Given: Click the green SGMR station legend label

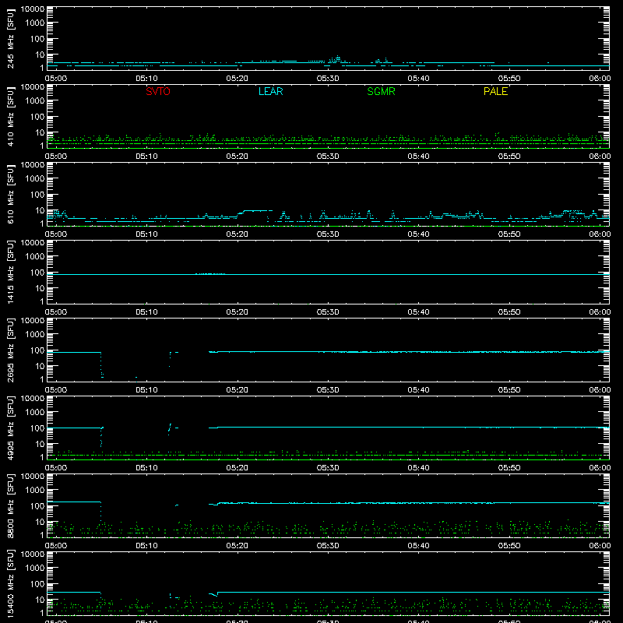Looking at the screenshot, I should coord(381,91).
